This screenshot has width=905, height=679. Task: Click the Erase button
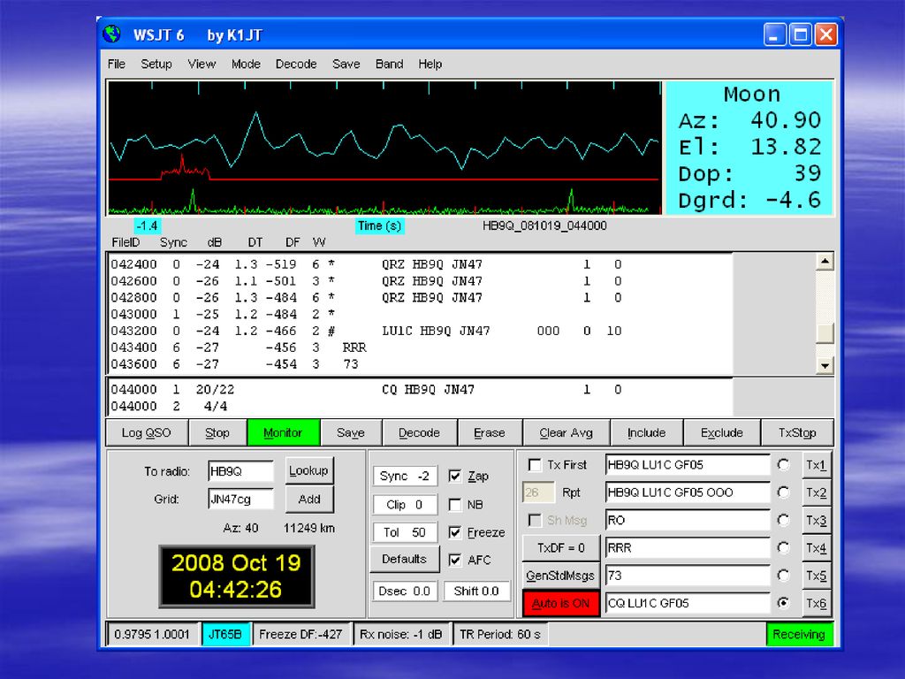tap(490, 432)
